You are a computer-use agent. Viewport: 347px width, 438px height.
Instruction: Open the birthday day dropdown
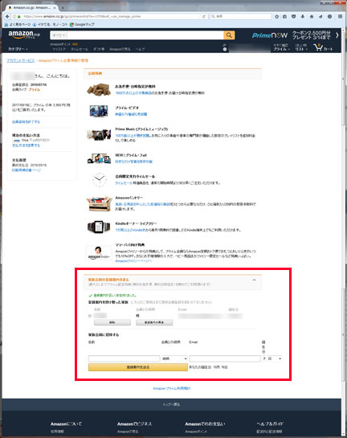[x=275, y=358]
